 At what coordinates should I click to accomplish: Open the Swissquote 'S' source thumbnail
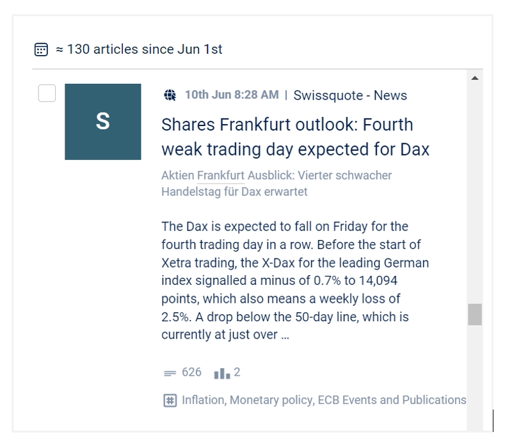(x=103, y=122)
